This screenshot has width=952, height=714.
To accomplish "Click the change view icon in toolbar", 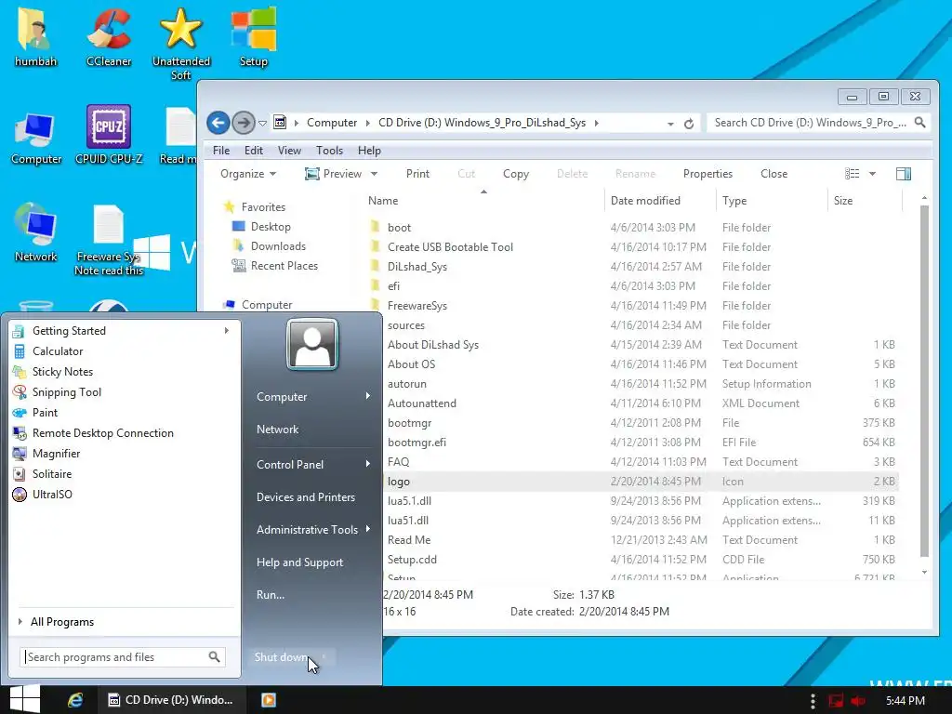I will (x=852, y=174).
